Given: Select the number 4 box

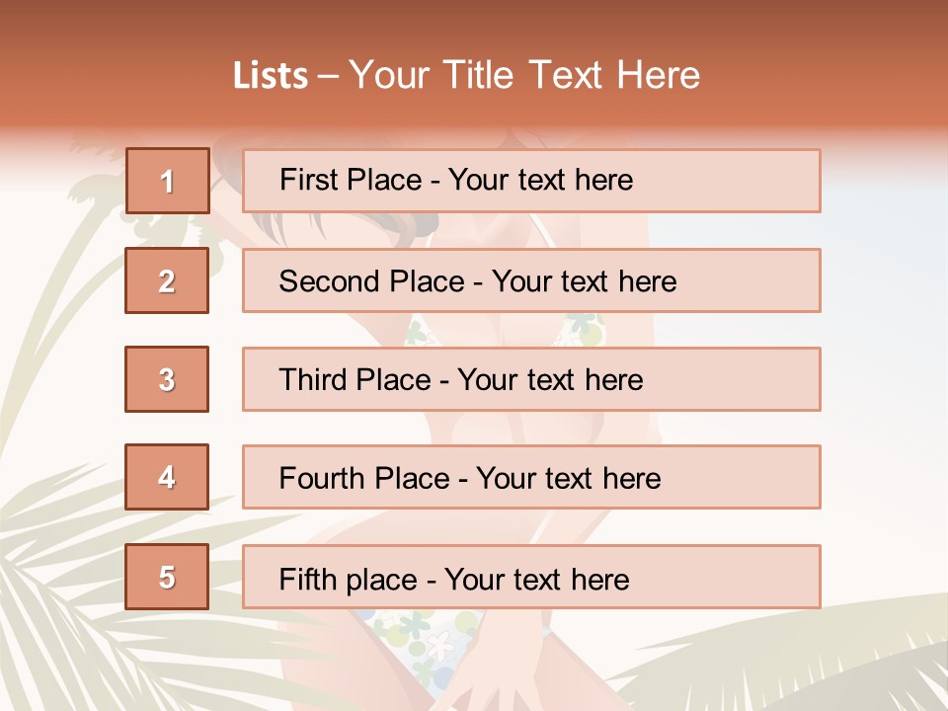Looking at the screenshot, I should (x=167, y=477).
